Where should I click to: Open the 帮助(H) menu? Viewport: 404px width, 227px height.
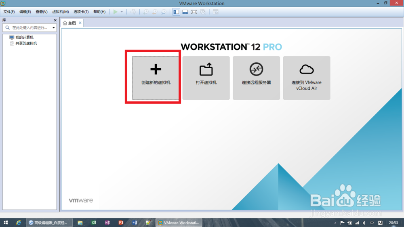tap(99, 12)
